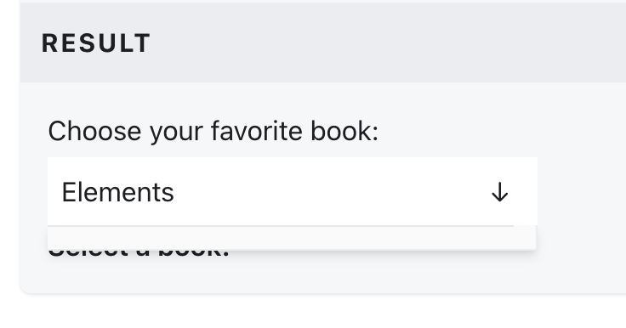Select the 'Elements' text in the picker
The height and width of the screenshot is (328, 626).
pyautogui.click(x=117, y=192)
